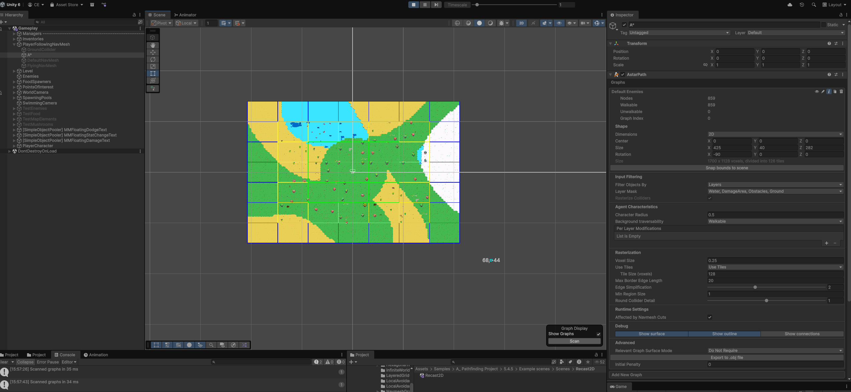Select the Rotate tool in scene toolbar
Screen dimensions: 851x392
(x=153, y=59)
